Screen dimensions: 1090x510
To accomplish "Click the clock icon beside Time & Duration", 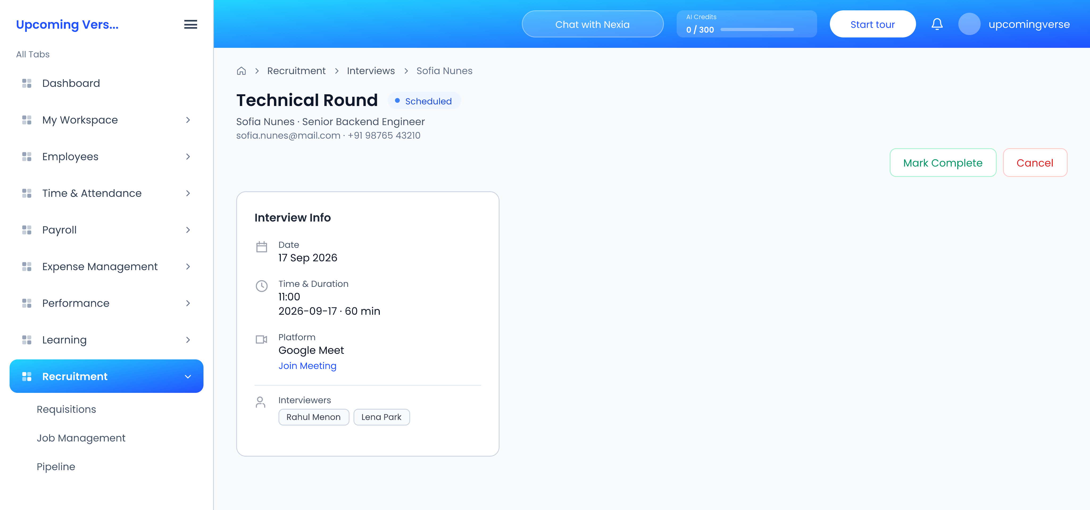I will (261, 286).
